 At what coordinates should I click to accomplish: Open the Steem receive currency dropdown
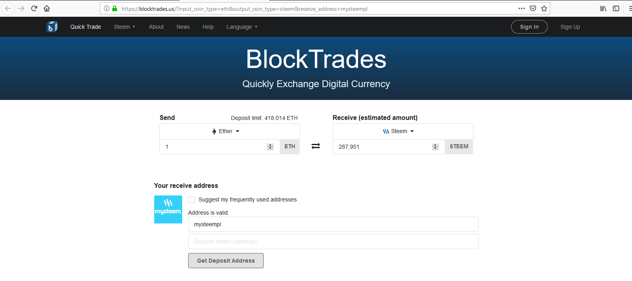click(x=403, y=132)
